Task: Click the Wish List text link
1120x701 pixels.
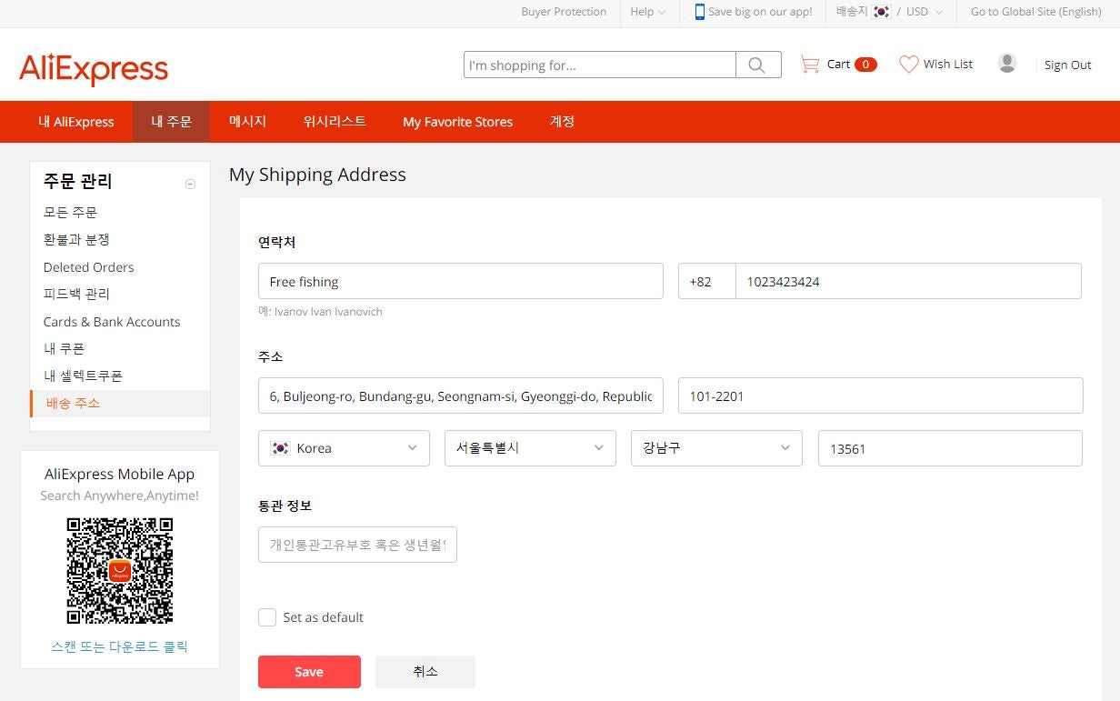Action: pos(948,65)
